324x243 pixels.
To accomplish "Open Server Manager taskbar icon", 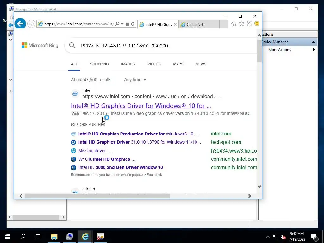I will pos(69,237).
